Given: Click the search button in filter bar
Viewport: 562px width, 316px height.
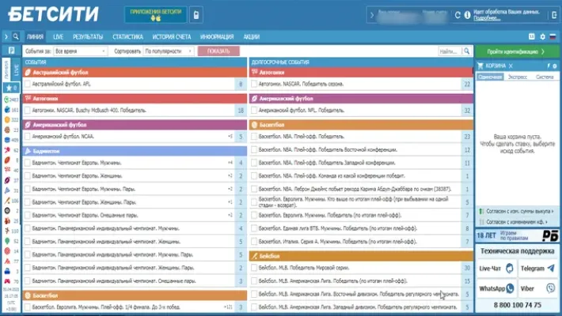Looking at the screenshot, I should (467, 51).
